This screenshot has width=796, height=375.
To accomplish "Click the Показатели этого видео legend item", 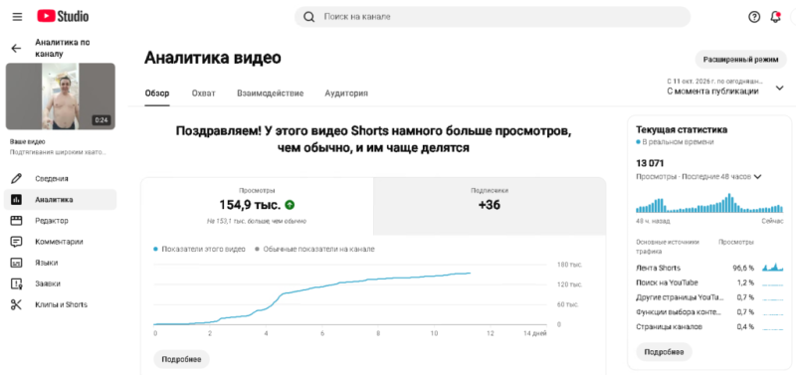I will click(200, 249).
